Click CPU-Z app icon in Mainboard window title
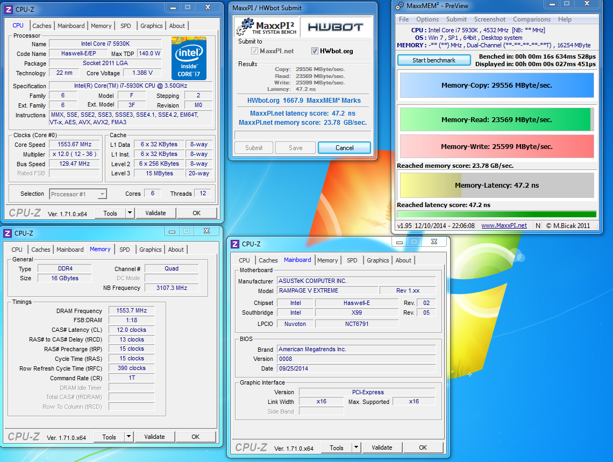Screen dimensions: 613x462 pyautogui.click(x=235, y=244)
